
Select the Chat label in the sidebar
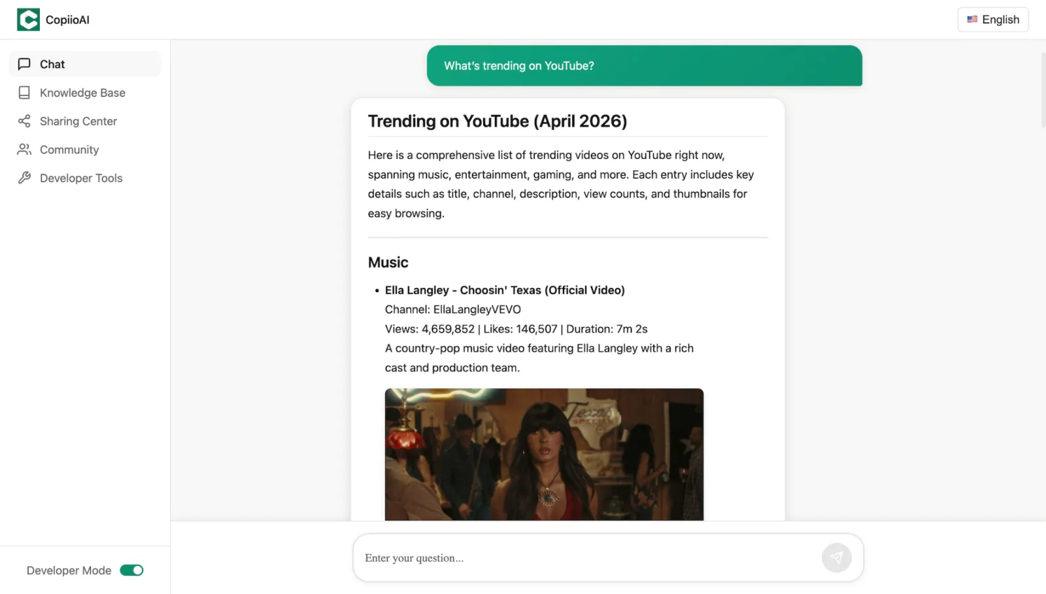(52, 64)
